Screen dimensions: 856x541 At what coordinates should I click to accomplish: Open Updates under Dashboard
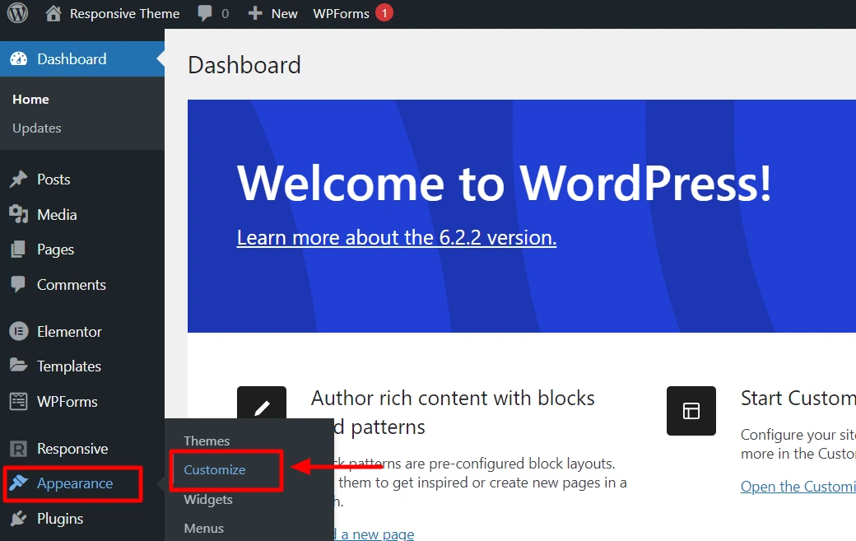coord(36,128)
